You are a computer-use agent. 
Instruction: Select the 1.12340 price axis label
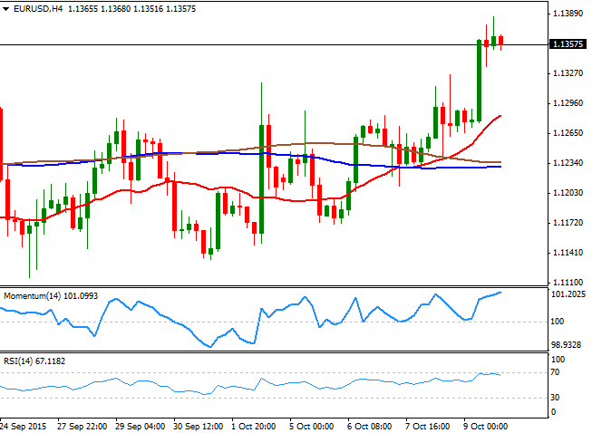[x=568, y=163]
